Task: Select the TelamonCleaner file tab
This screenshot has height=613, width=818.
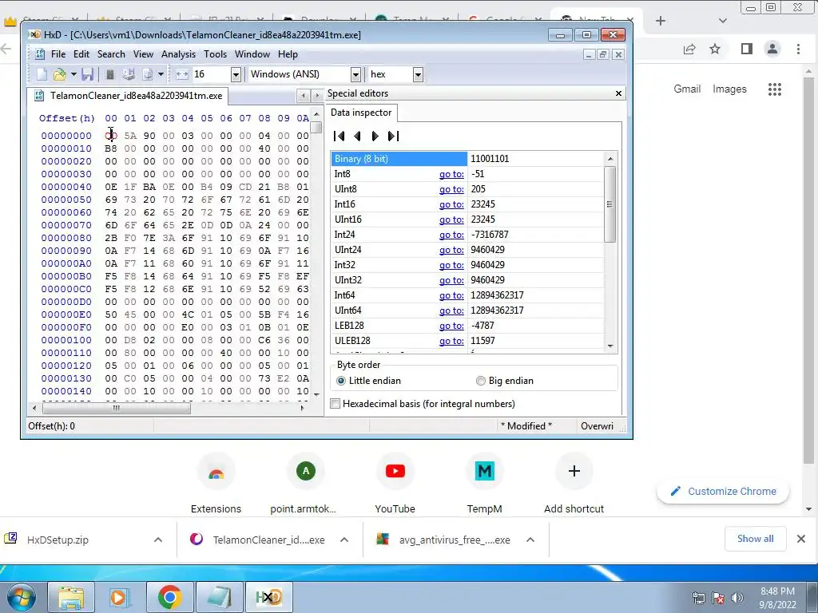Action: pyautogui.click(x=129, y=96)
